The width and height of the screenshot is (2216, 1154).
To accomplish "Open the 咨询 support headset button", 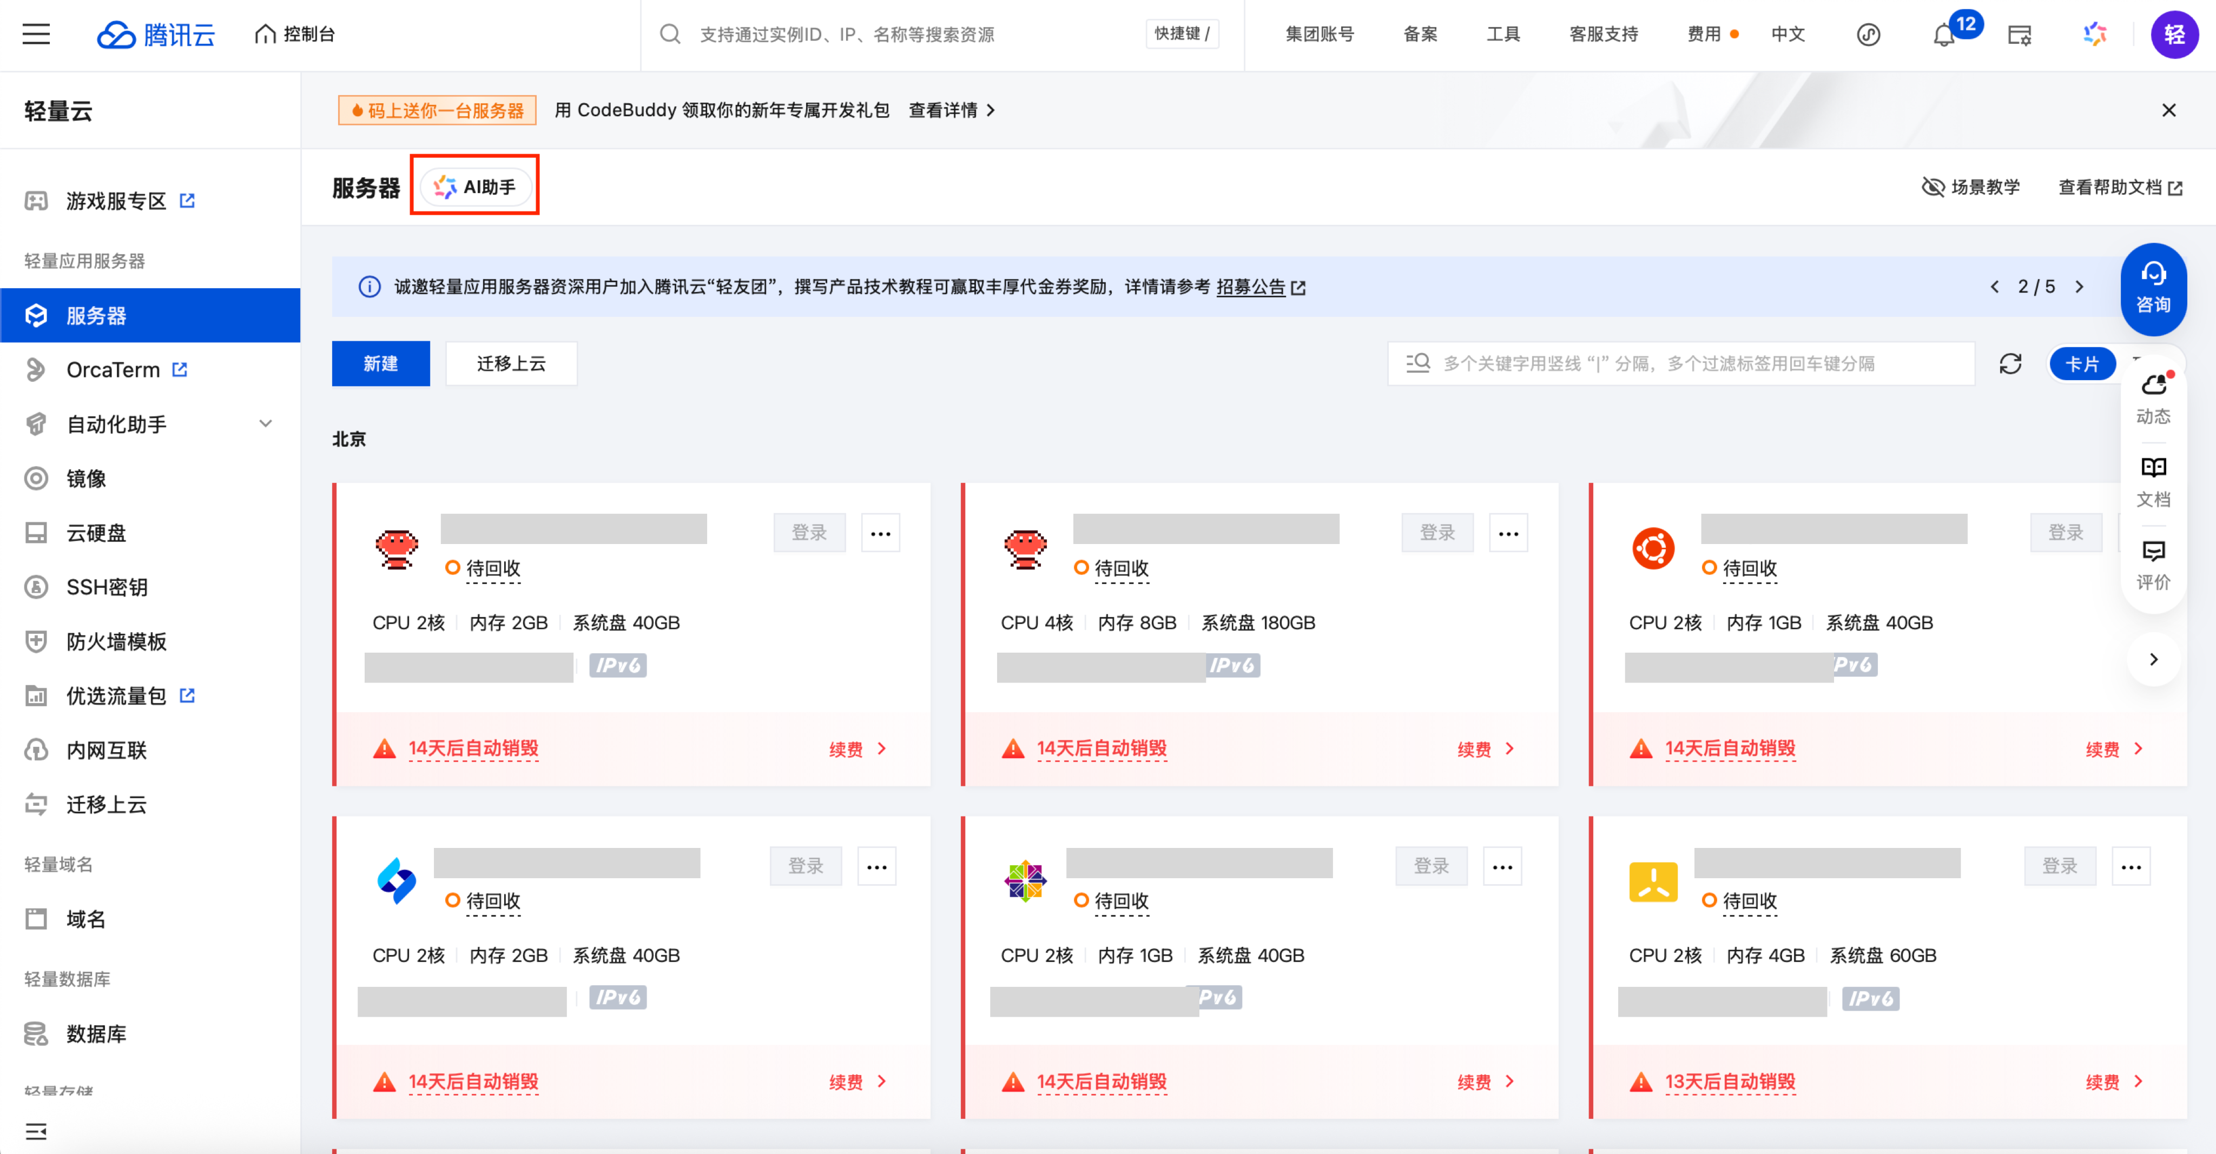I will tap(2152, 288).
